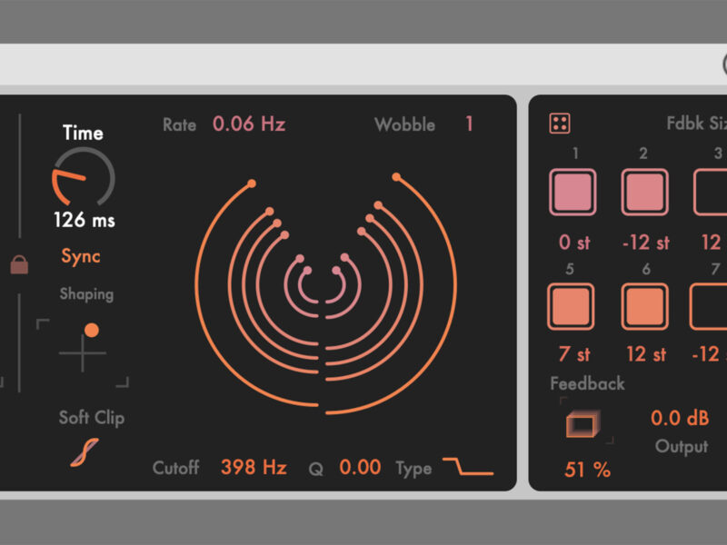Toggle the Sync mode button
The height and width of the screenshot is (545, 727).
point(81,256)
